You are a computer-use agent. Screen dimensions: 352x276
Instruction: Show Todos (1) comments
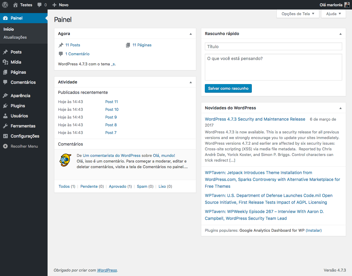tap(67, 187)
